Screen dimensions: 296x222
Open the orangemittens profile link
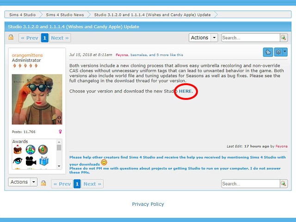coord(27,55)
